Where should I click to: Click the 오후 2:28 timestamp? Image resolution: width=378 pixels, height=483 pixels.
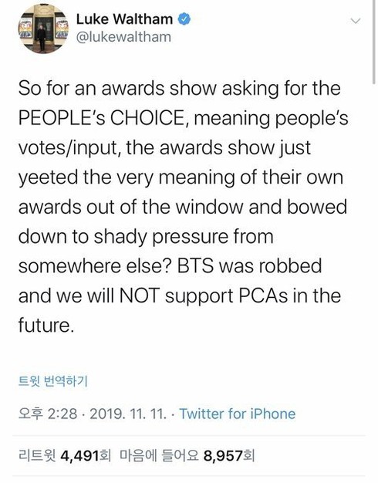[x=48, y=414]
